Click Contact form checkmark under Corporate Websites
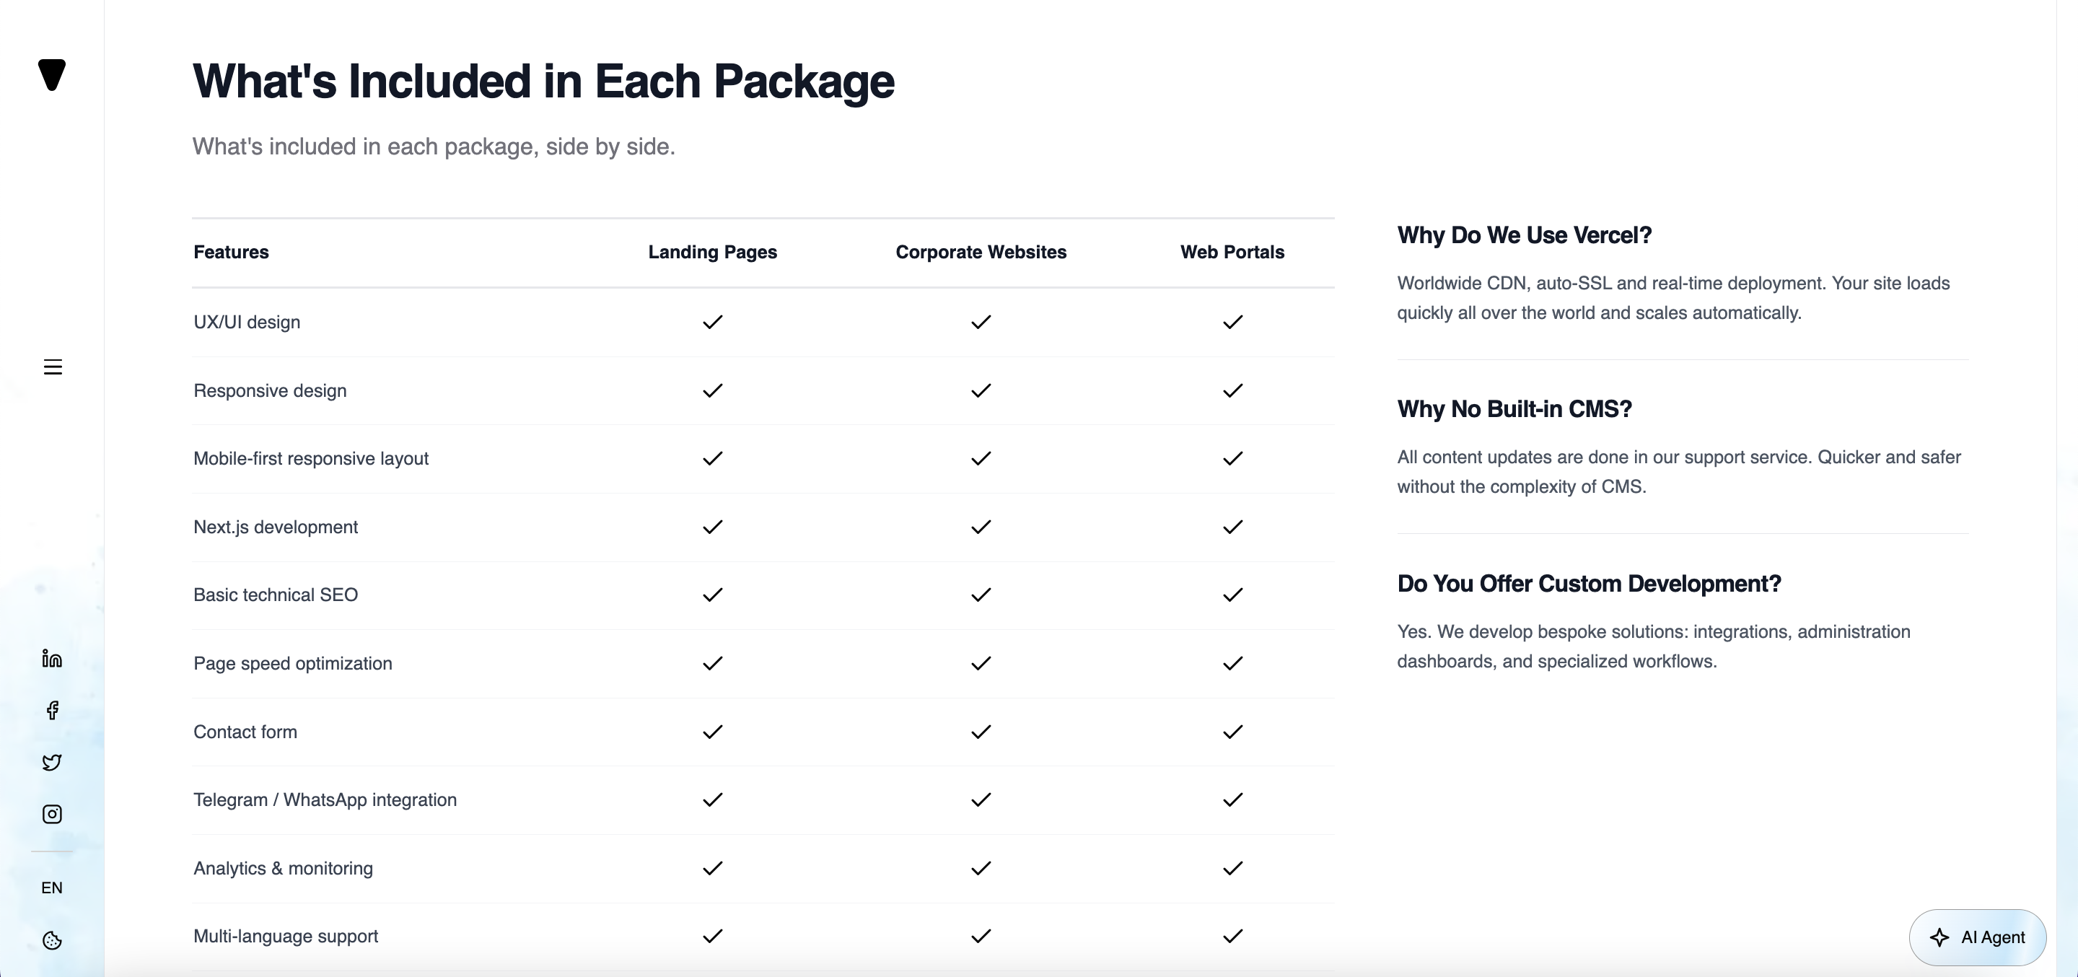Screen dimensions: 2078x977 click(981, 732)
